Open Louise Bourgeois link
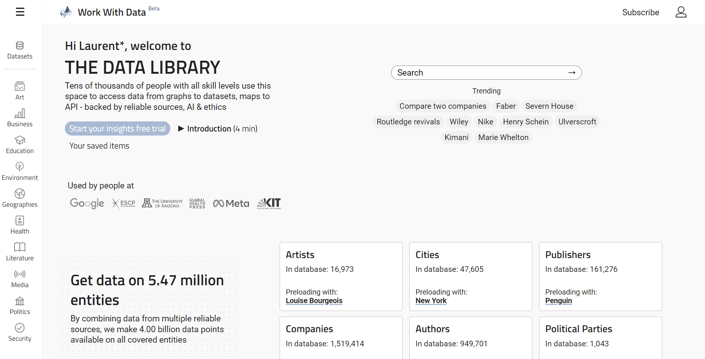The height and width of the screenshot is (359, 705). (x=314, y=301)
